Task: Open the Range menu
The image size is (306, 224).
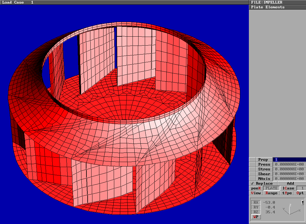Action: point(271,193)
